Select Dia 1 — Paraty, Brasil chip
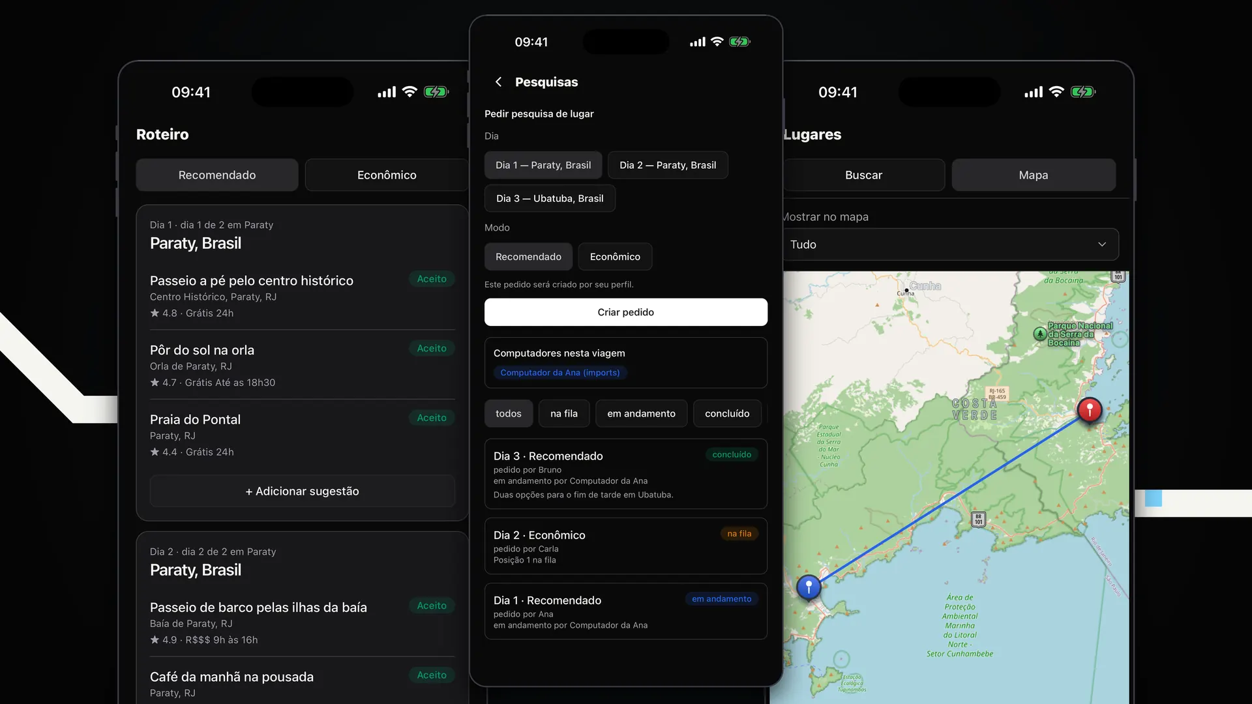1252x704 pixels. point(543,165)
